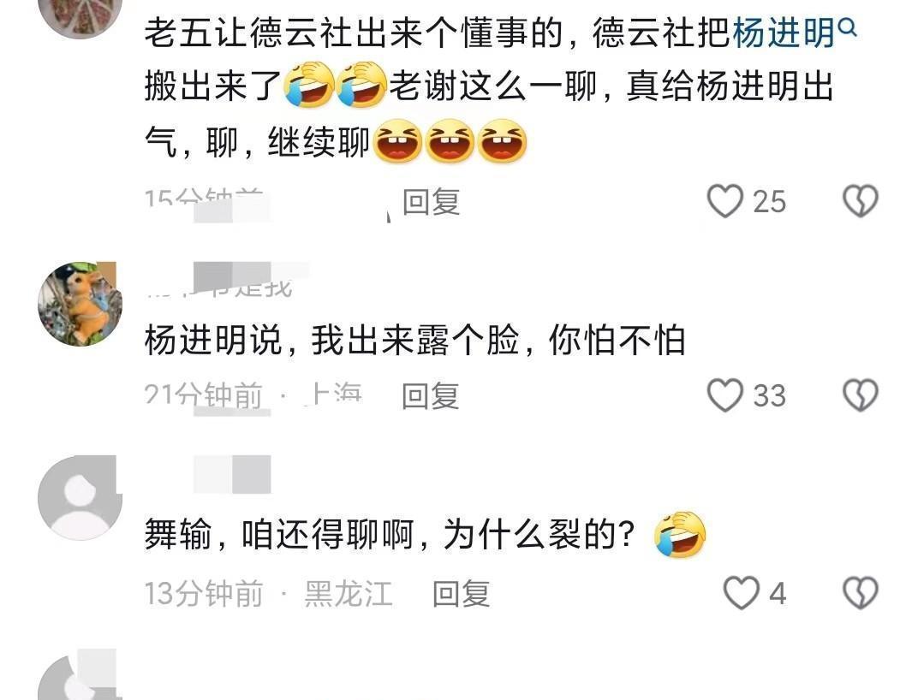The image size is (906, 700).
Task: Open the partially visible bottom avatar
Action: click(x=80, y=677)
